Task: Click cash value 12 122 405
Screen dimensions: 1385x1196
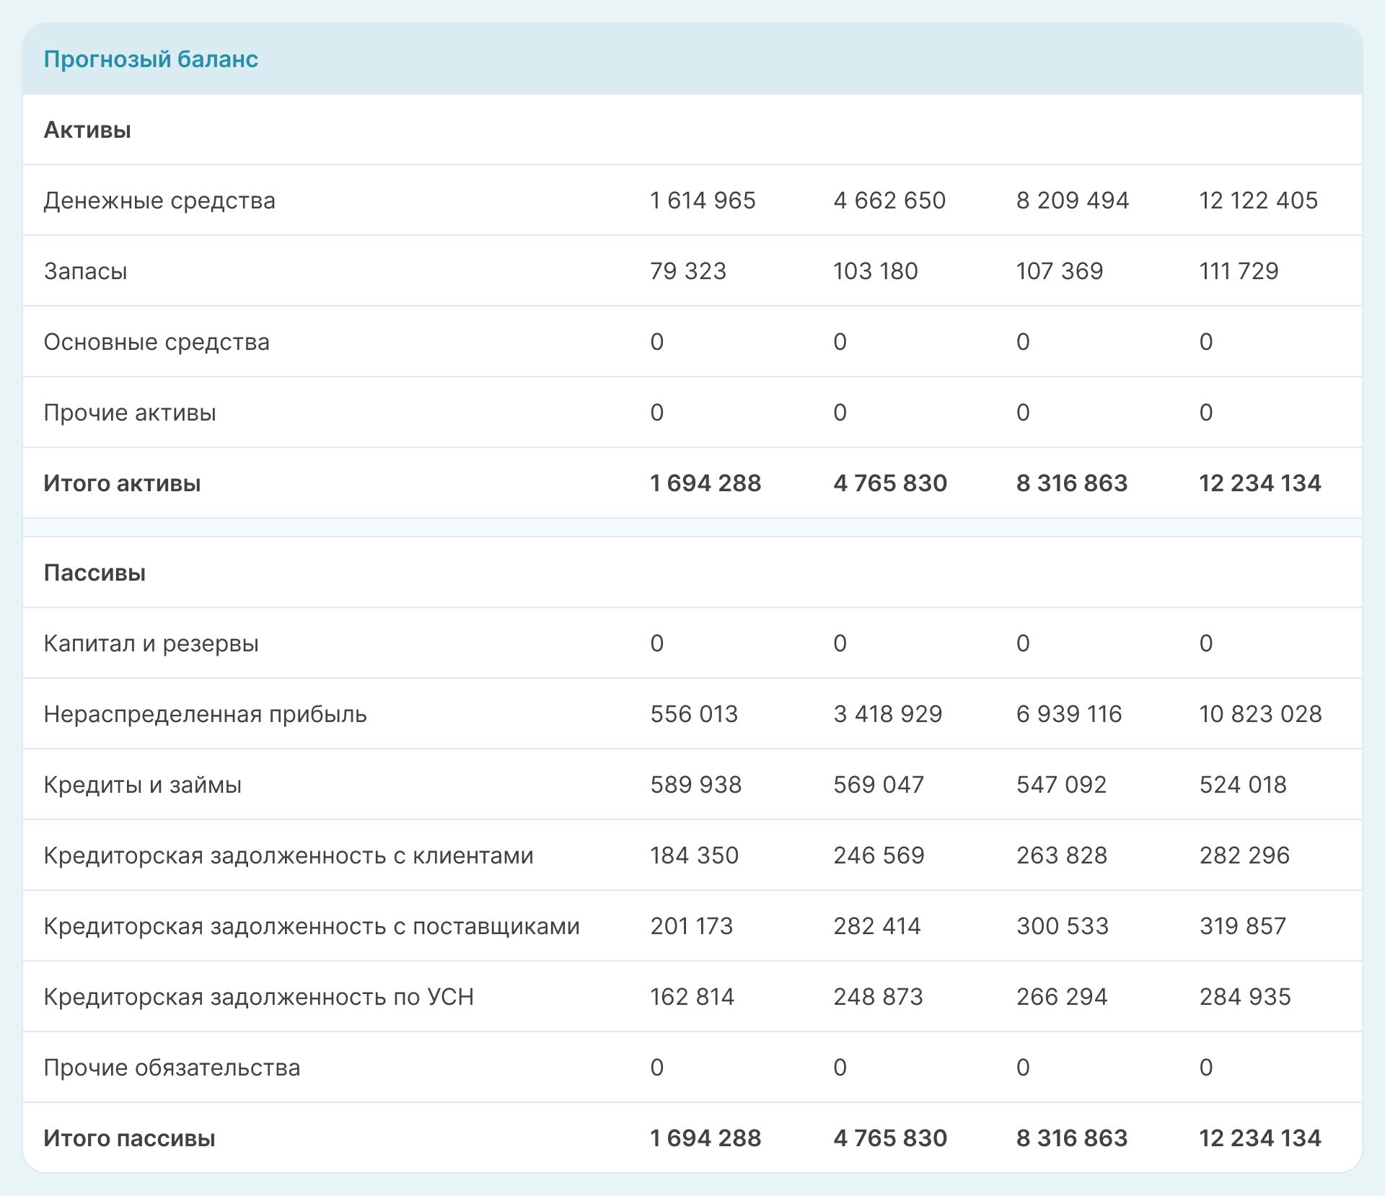Action: (1258, 201)
